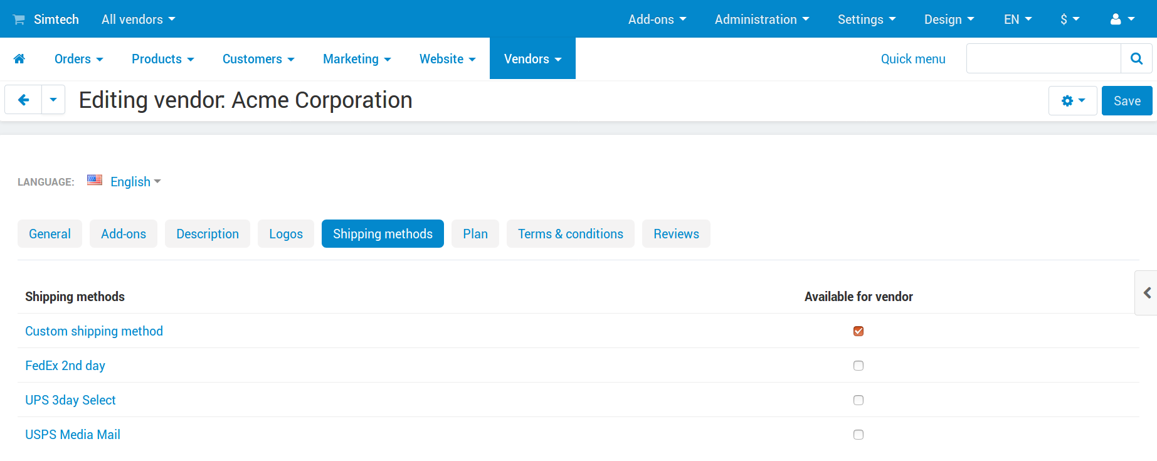
Task: Enable UPS 3day Select for vendor
Action: [859, 400]
